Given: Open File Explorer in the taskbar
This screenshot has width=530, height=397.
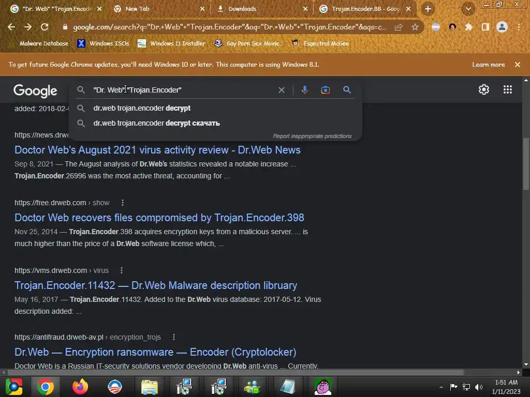Looking at the screenshot, I should (150, 387).
